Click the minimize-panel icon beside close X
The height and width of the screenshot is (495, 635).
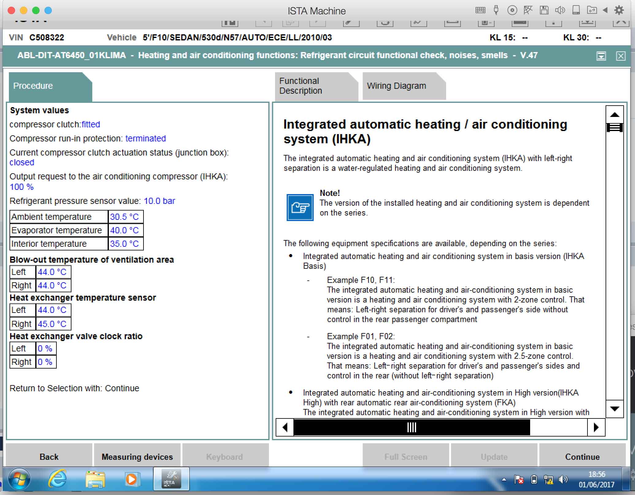tap(601, 56)
